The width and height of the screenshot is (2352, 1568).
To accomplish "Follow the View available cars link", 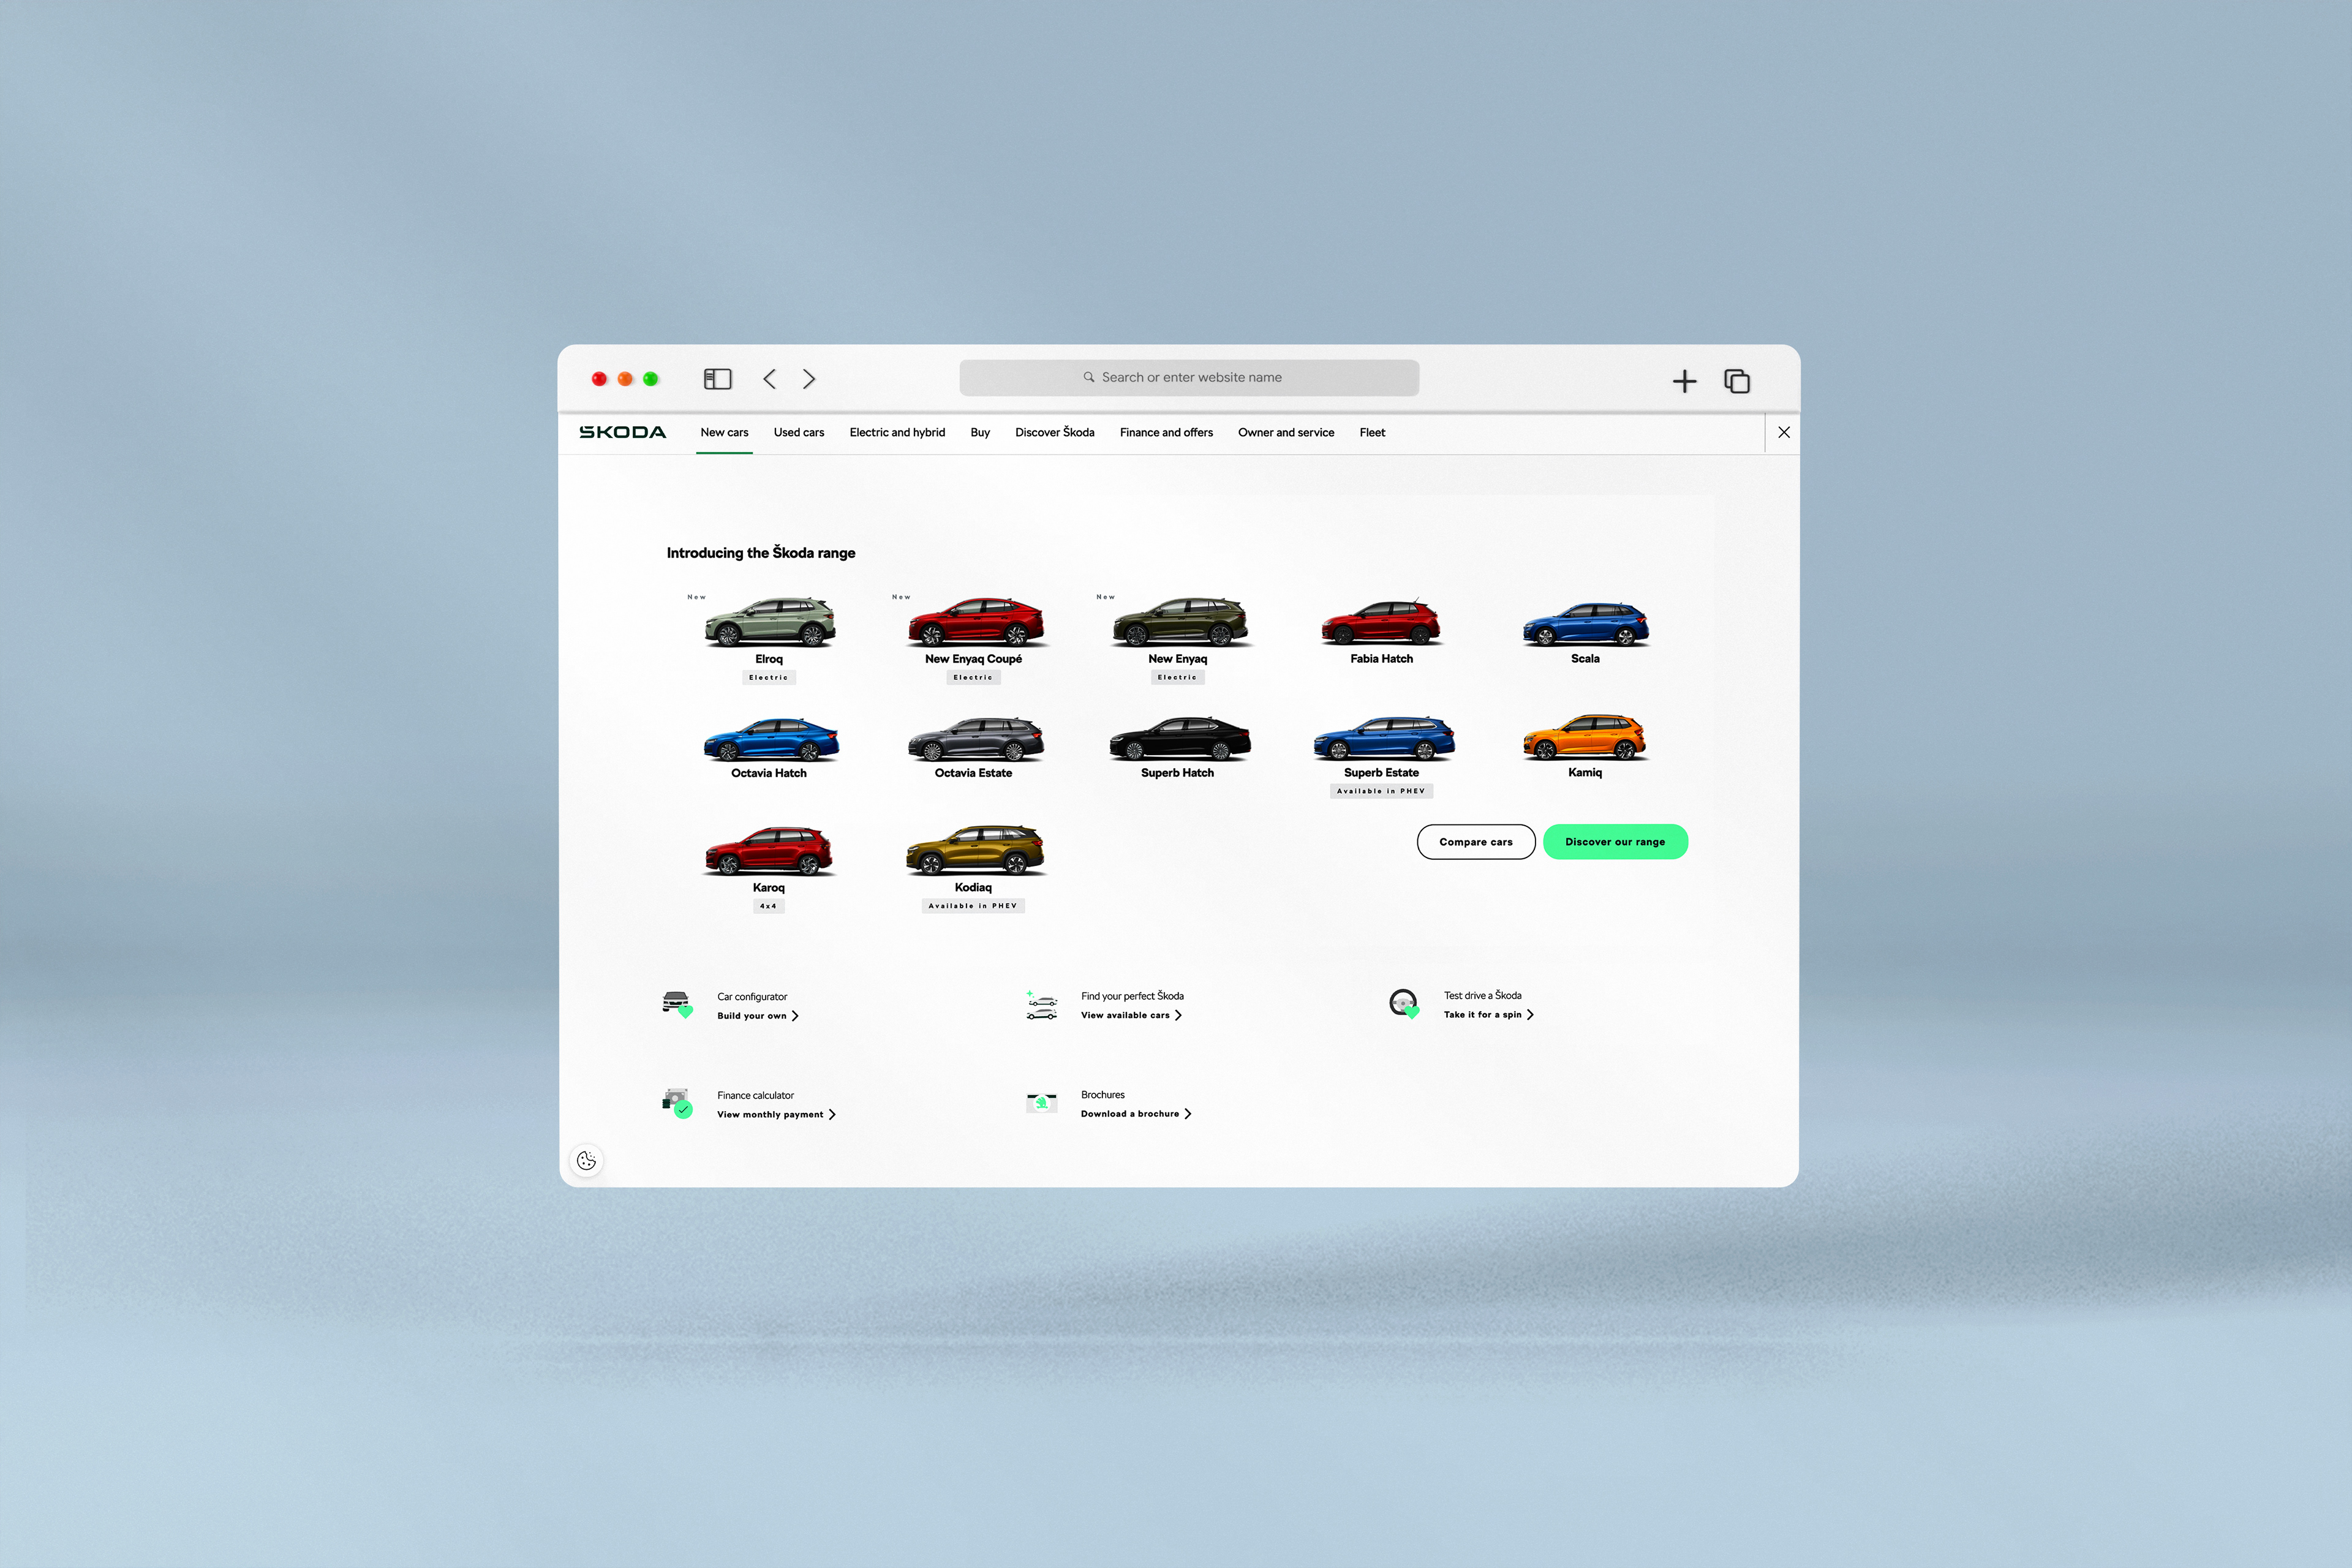I will [1131, 1015].
